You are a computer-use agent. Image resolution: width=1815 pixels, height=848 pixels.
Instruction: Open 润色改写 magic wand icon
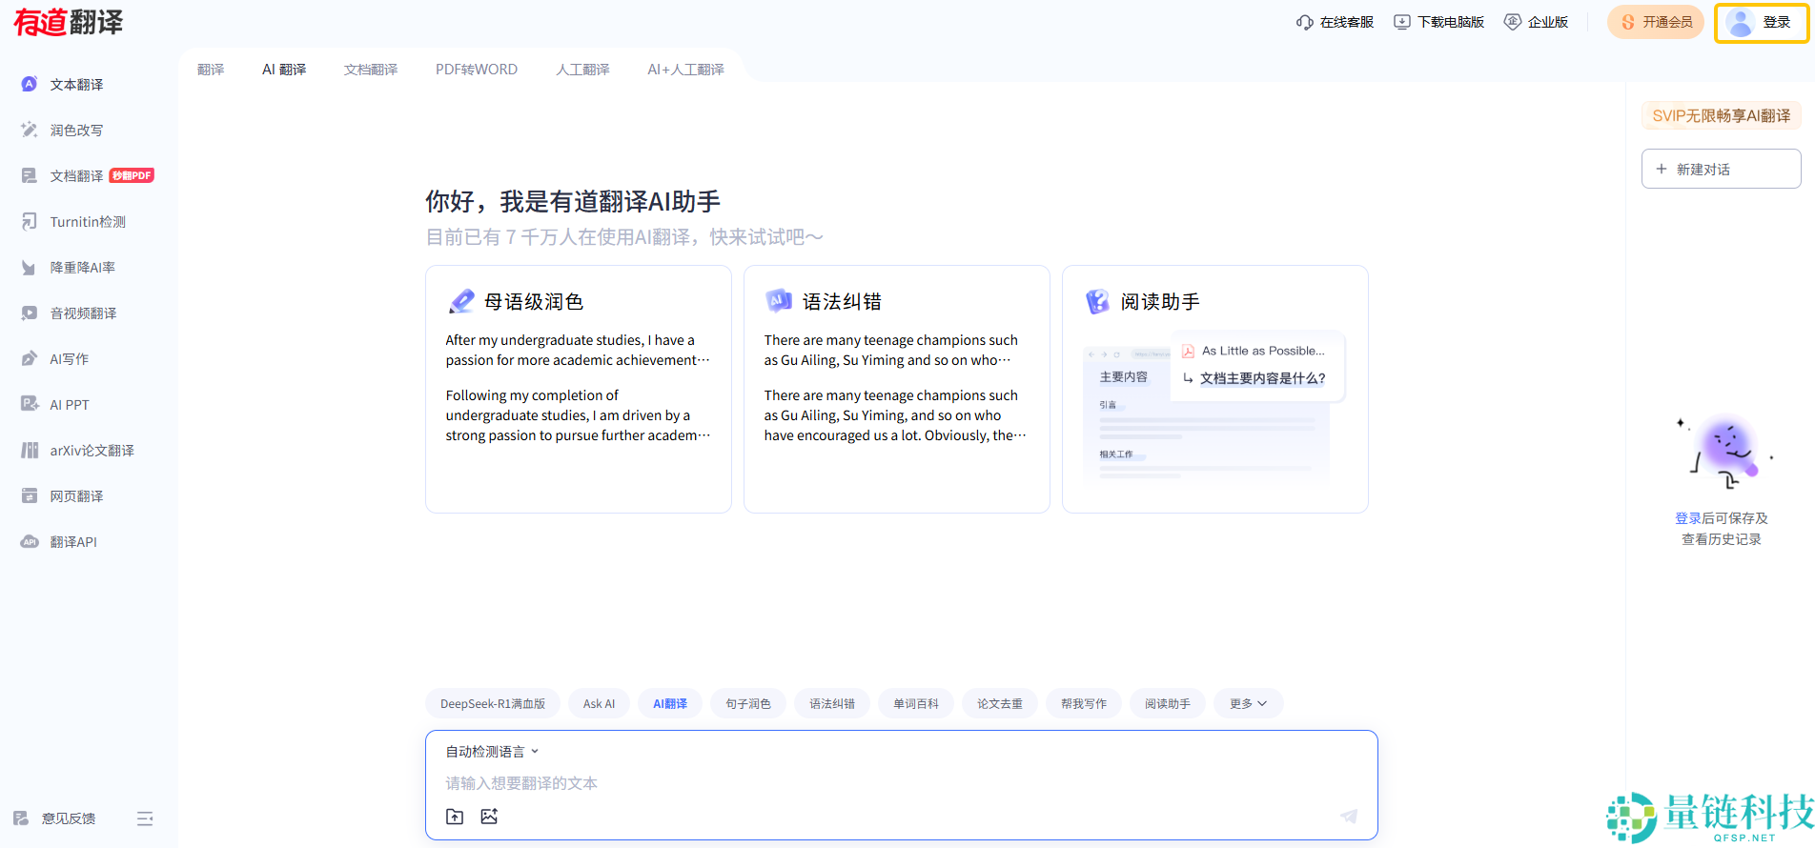[30, 130]
